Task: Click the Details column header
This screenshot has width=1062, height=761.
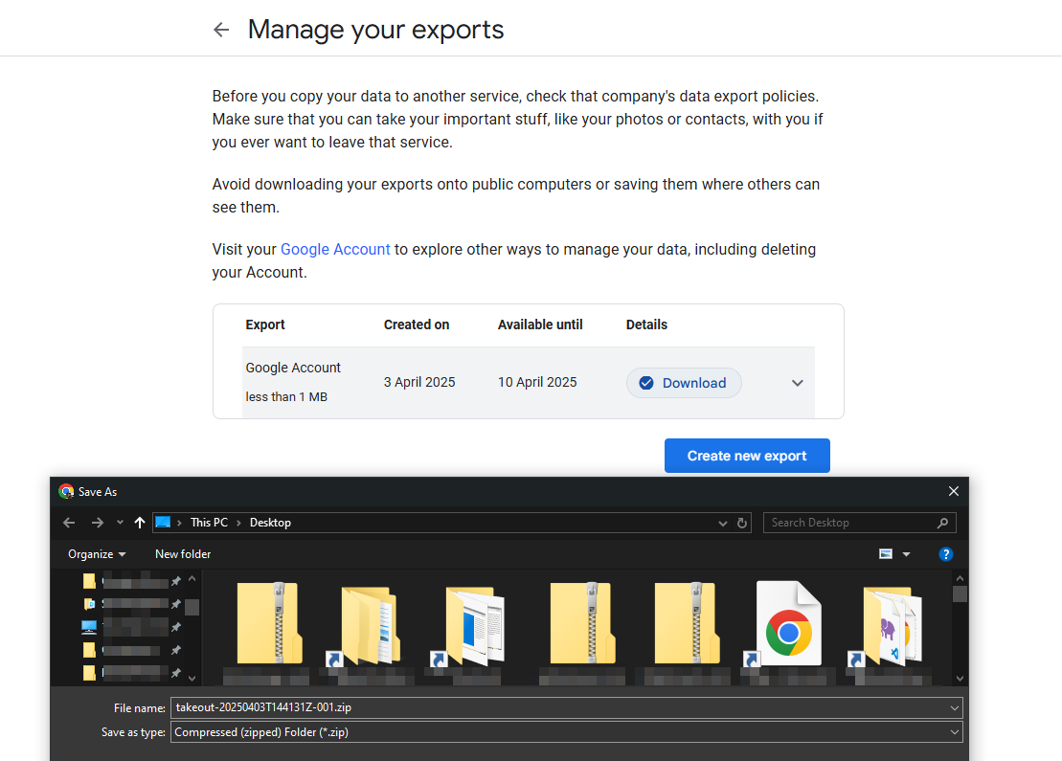Action: 646,325
